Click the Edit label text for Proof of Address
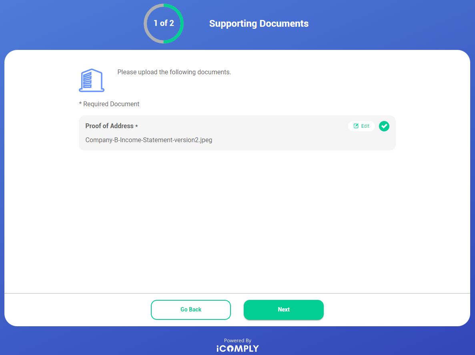 click(365, 126)
